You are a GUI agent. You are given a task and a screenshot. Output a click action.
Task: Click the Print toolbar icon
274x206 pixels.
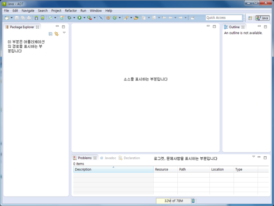coord(29,18)
